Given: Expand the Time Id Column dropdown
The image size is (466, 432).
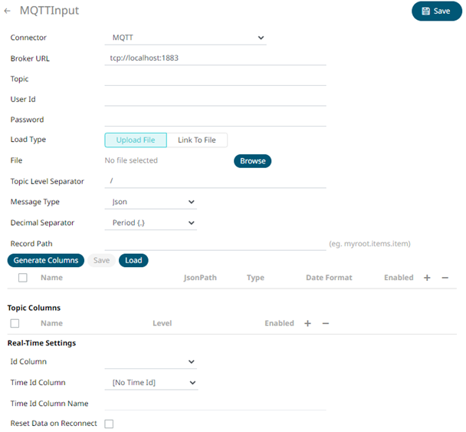Looking at the screenshot, I should 151,383.
